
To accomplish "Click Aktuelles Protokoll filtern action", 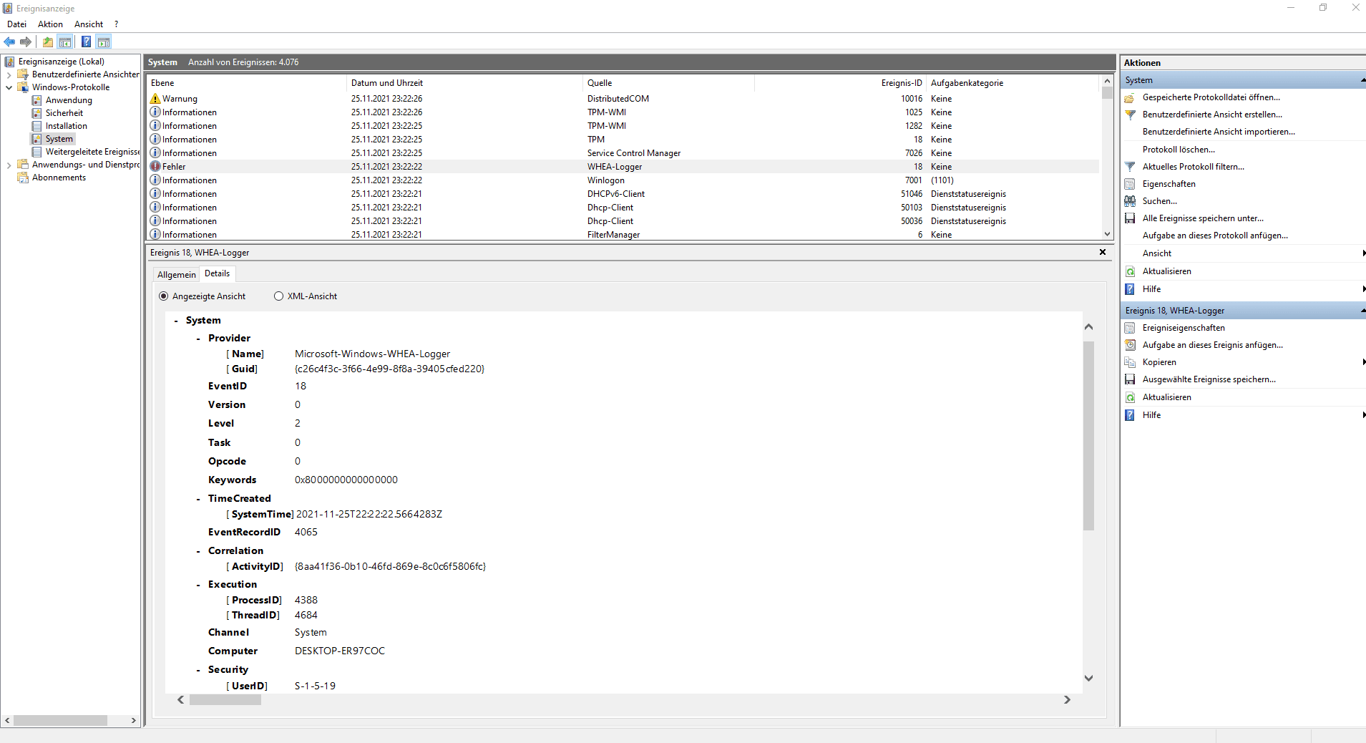I will point(1193,167).
